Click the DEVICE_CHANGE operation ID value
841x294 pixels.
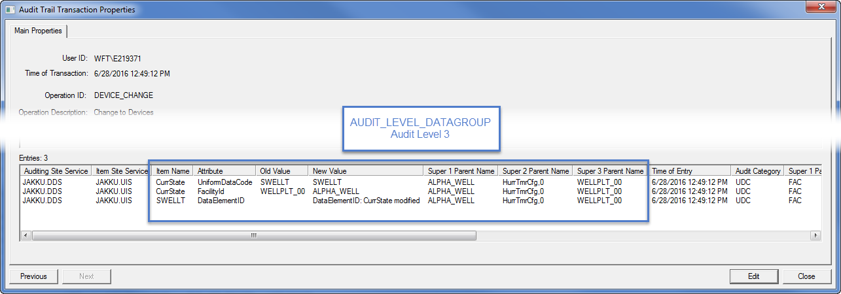coord(124,95)
